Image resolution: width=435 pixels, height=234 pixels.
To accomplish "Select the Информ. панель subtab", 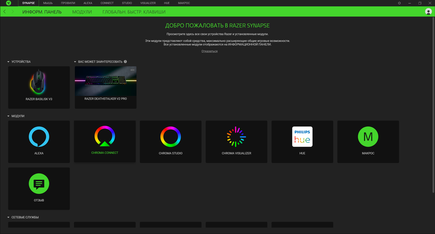I will [x=42, y=12].
